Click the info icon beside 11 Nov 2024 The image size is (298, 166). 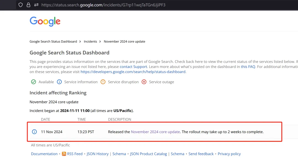[x=34, y=132]
